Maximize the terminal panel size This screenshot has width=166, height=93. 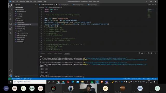pyautogui.click(x=154, y=53)
